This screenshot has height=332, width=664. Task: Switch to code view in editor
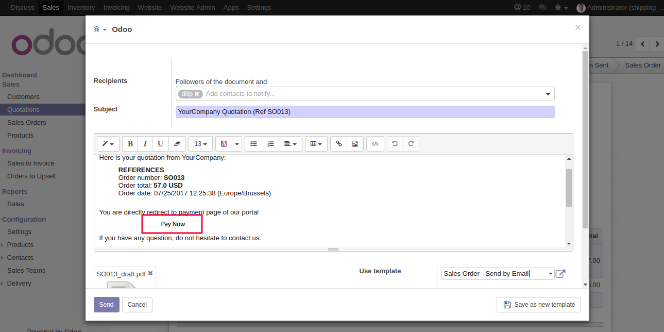pos(375,144)
